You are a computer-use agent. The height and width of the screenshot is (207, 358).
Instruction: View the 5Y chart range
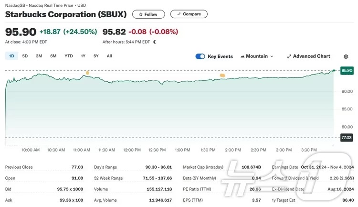(96, 56)
